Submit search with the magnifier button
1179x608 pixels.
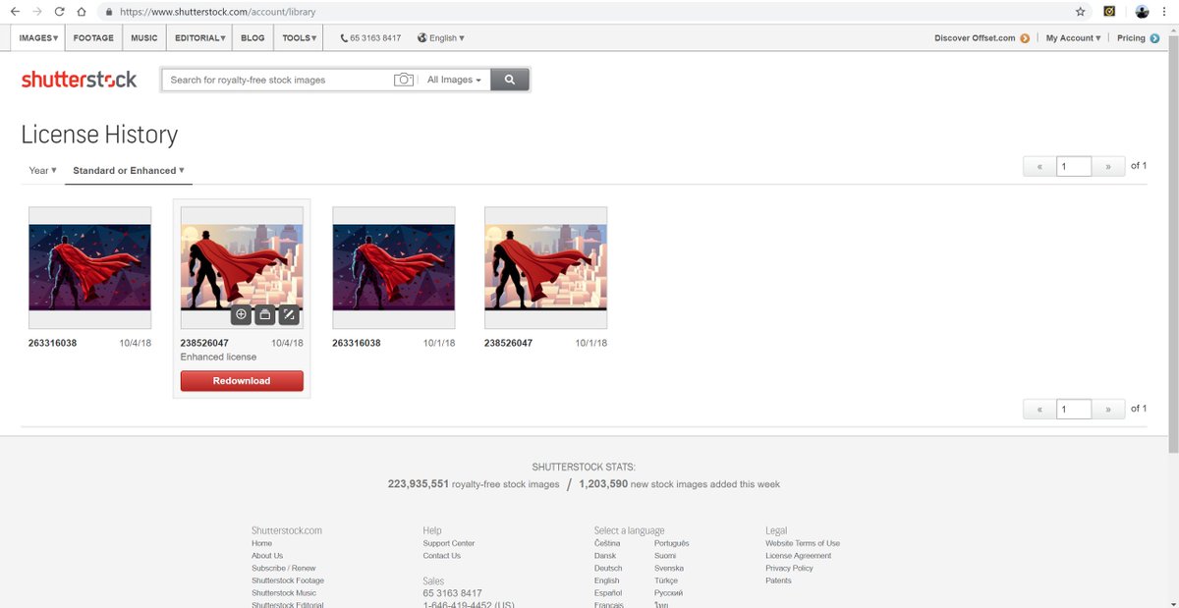(x=510, y=80)
